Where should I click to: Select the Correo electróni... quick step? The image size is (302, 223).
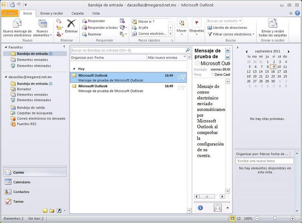(x=149, y=34)
